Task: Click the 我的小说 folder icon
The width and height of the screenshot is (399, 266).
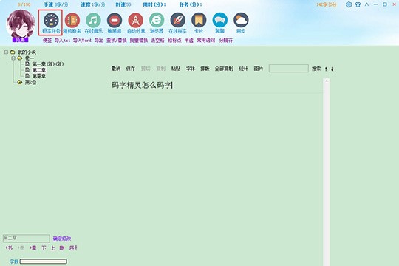Action: (13, 52)
